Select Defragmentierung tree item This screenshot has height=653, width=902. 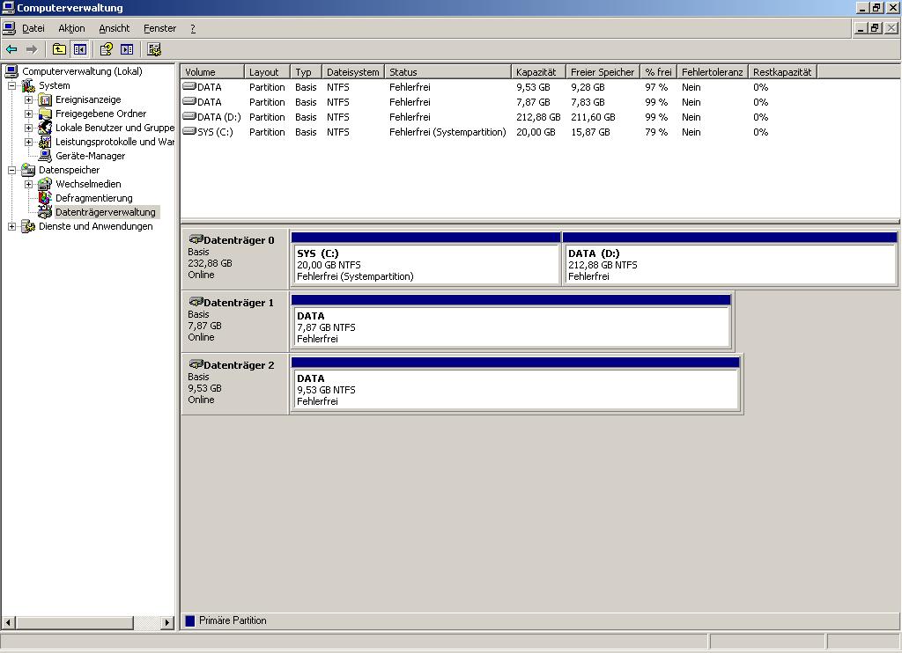tap(93, 198)
